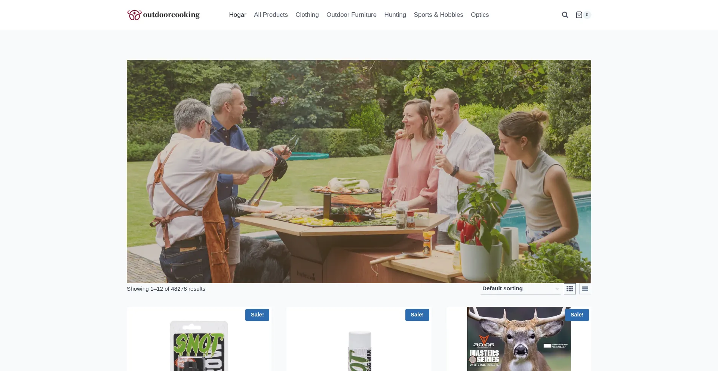
Task: Click the sorting dropdown chevron arrow
Action: pos(557,289)
